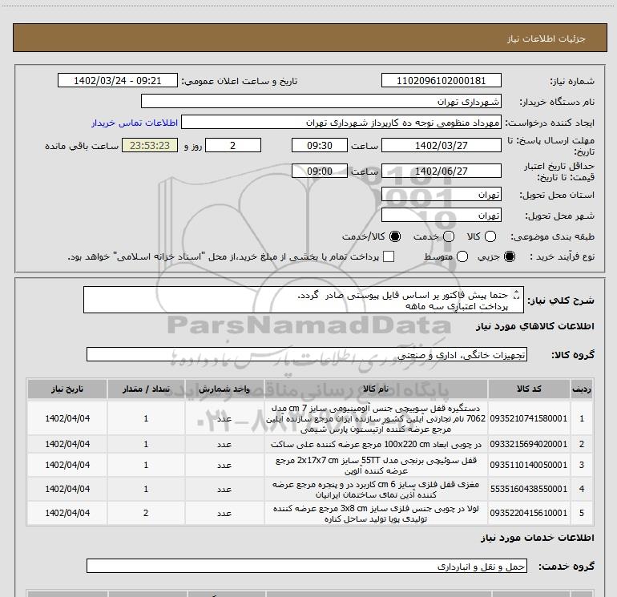Click column header تاریخ نیاز

67,389
